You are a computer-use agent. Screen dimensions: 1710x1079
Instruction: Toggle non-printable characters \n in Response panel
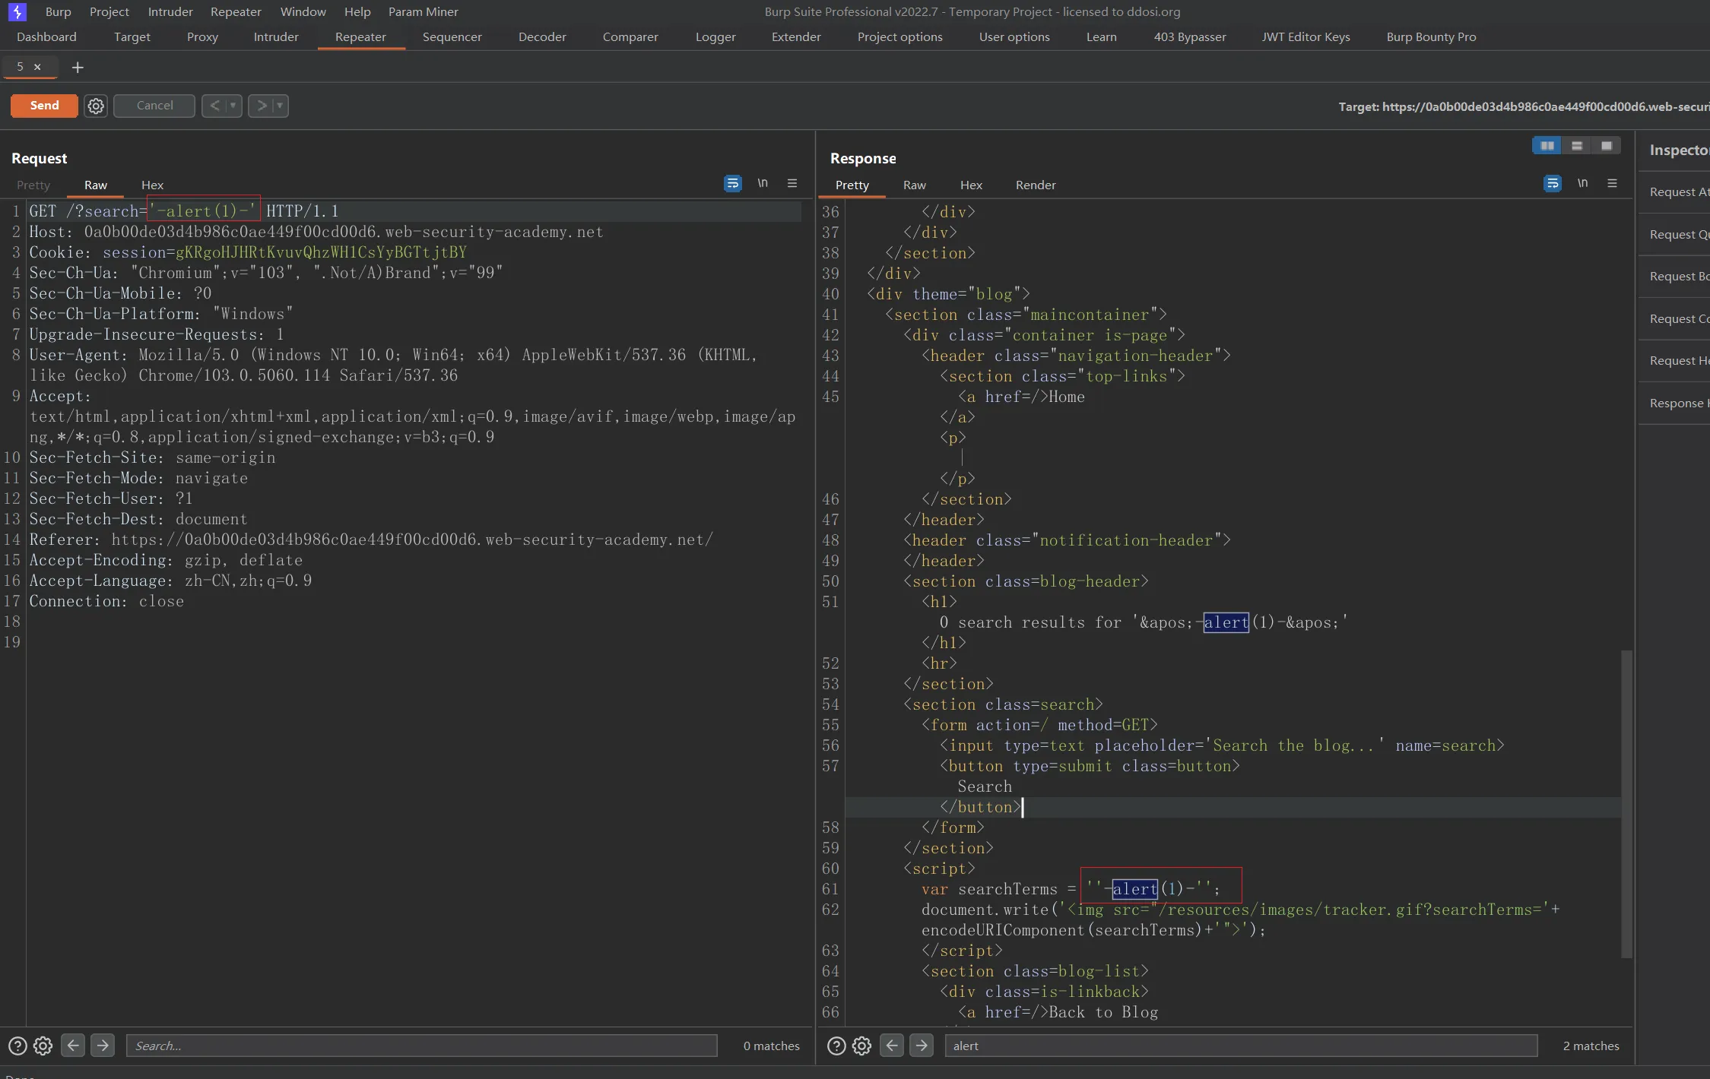(1582, 183)
